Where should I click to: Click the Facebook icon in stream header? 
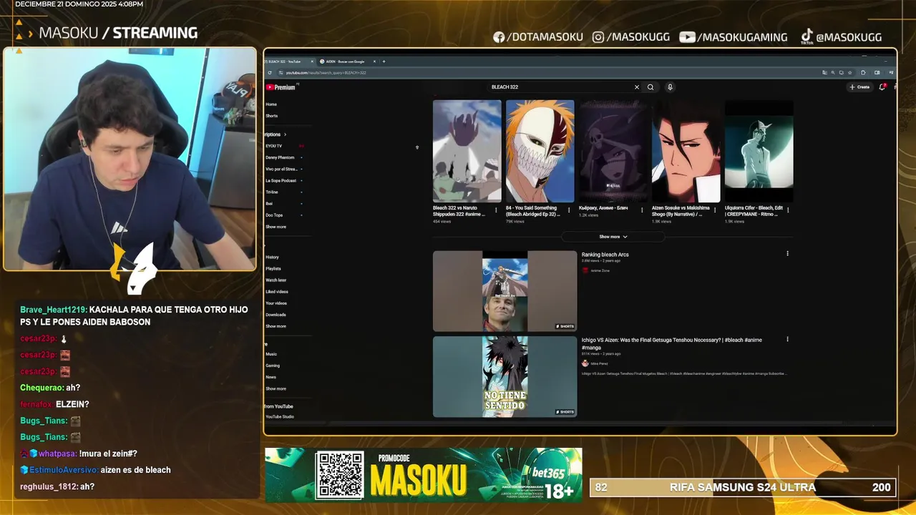[499, 37]
